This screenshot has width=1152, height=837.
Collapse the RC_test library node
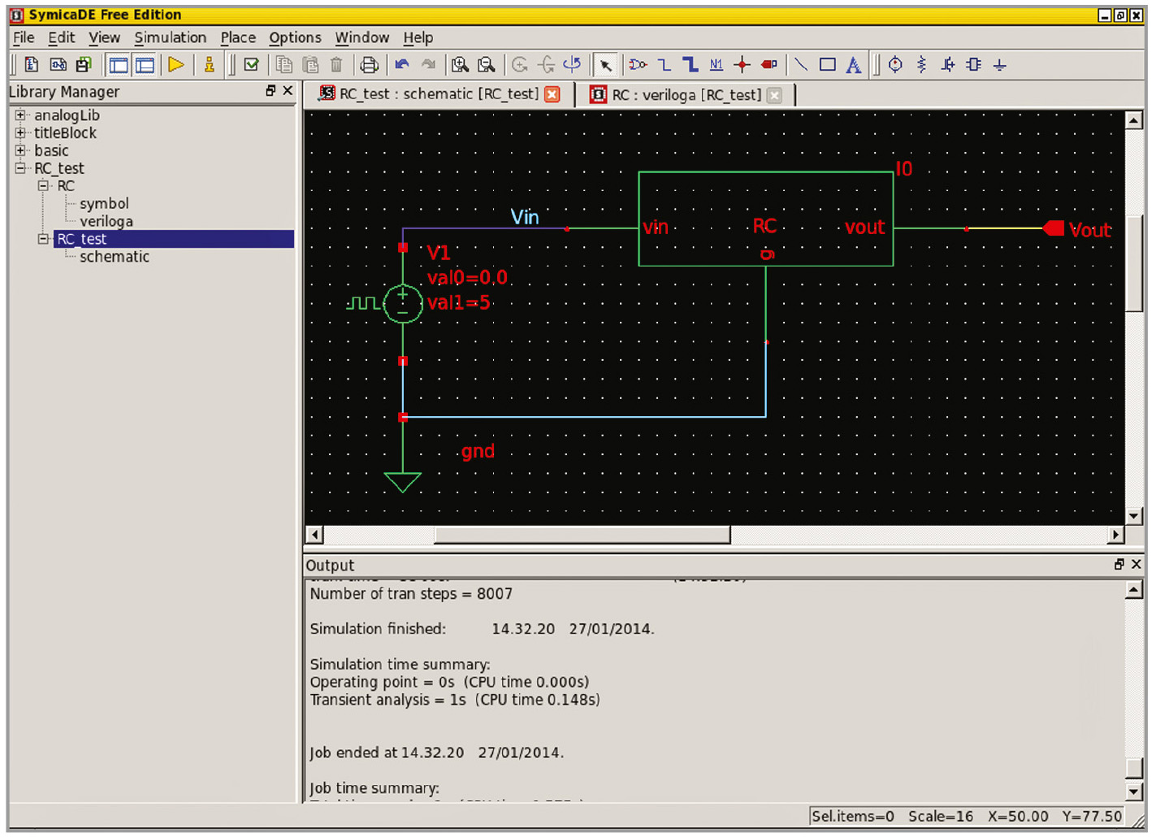(20, 168)
